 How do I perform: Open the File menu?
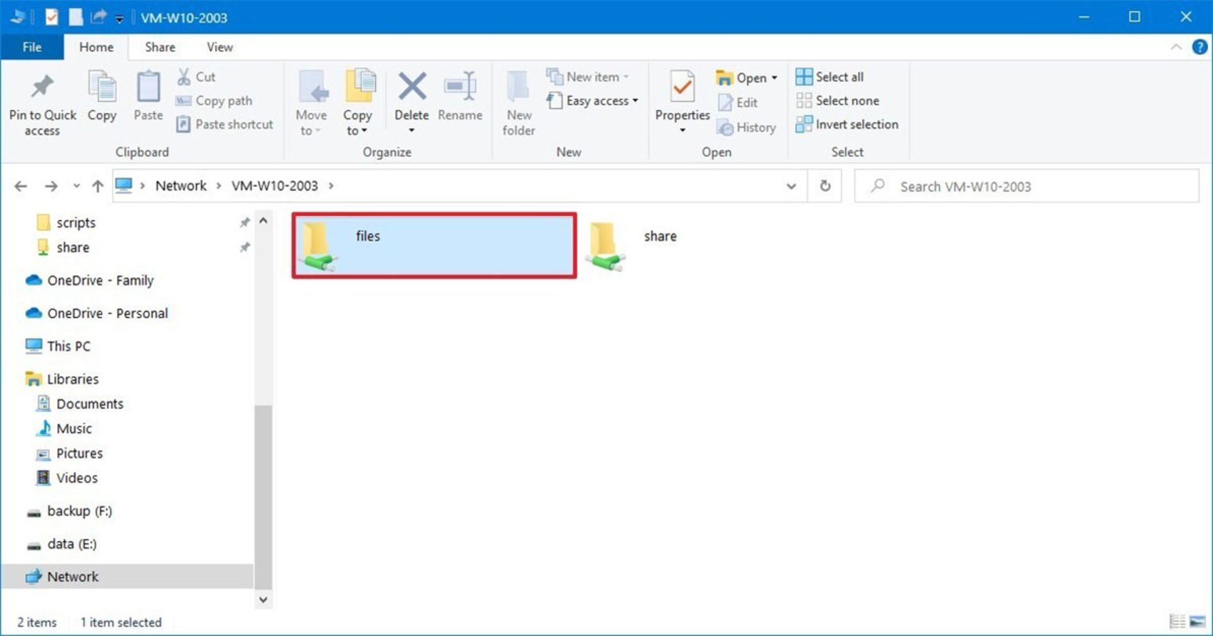tap(32, 47)
